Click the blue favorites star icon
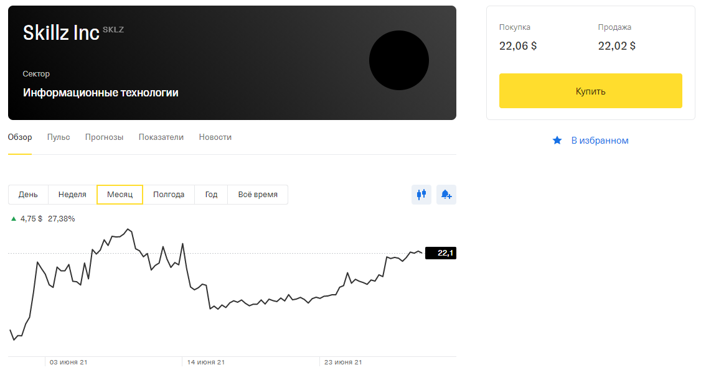Image resolution: width=706 pixels, height=370 pixels. click(x=557, y=141)
